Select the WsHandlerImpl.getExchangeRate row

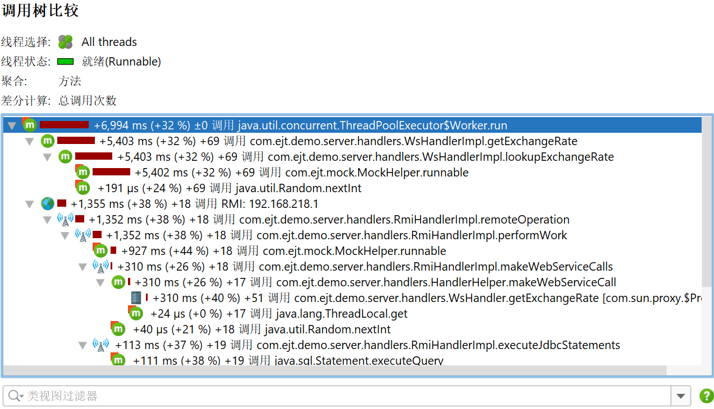(338, 141)
